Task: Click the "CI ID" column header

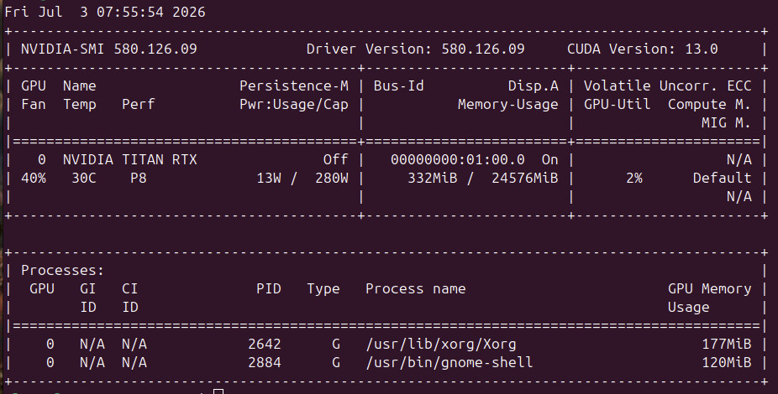Action: [x=130, y=298]
